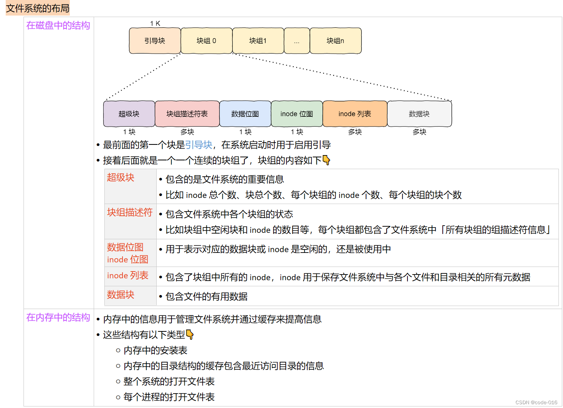Click the blue 引导块 link text in bullet

(x=198, y=145)
